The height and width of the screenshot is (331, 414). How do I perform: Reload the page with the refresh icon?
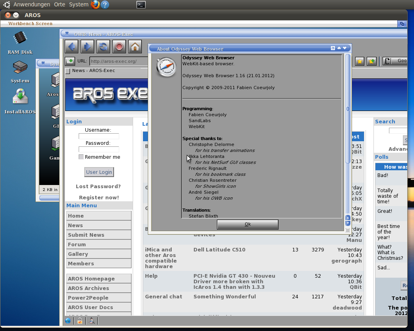[x=103, y=47]
